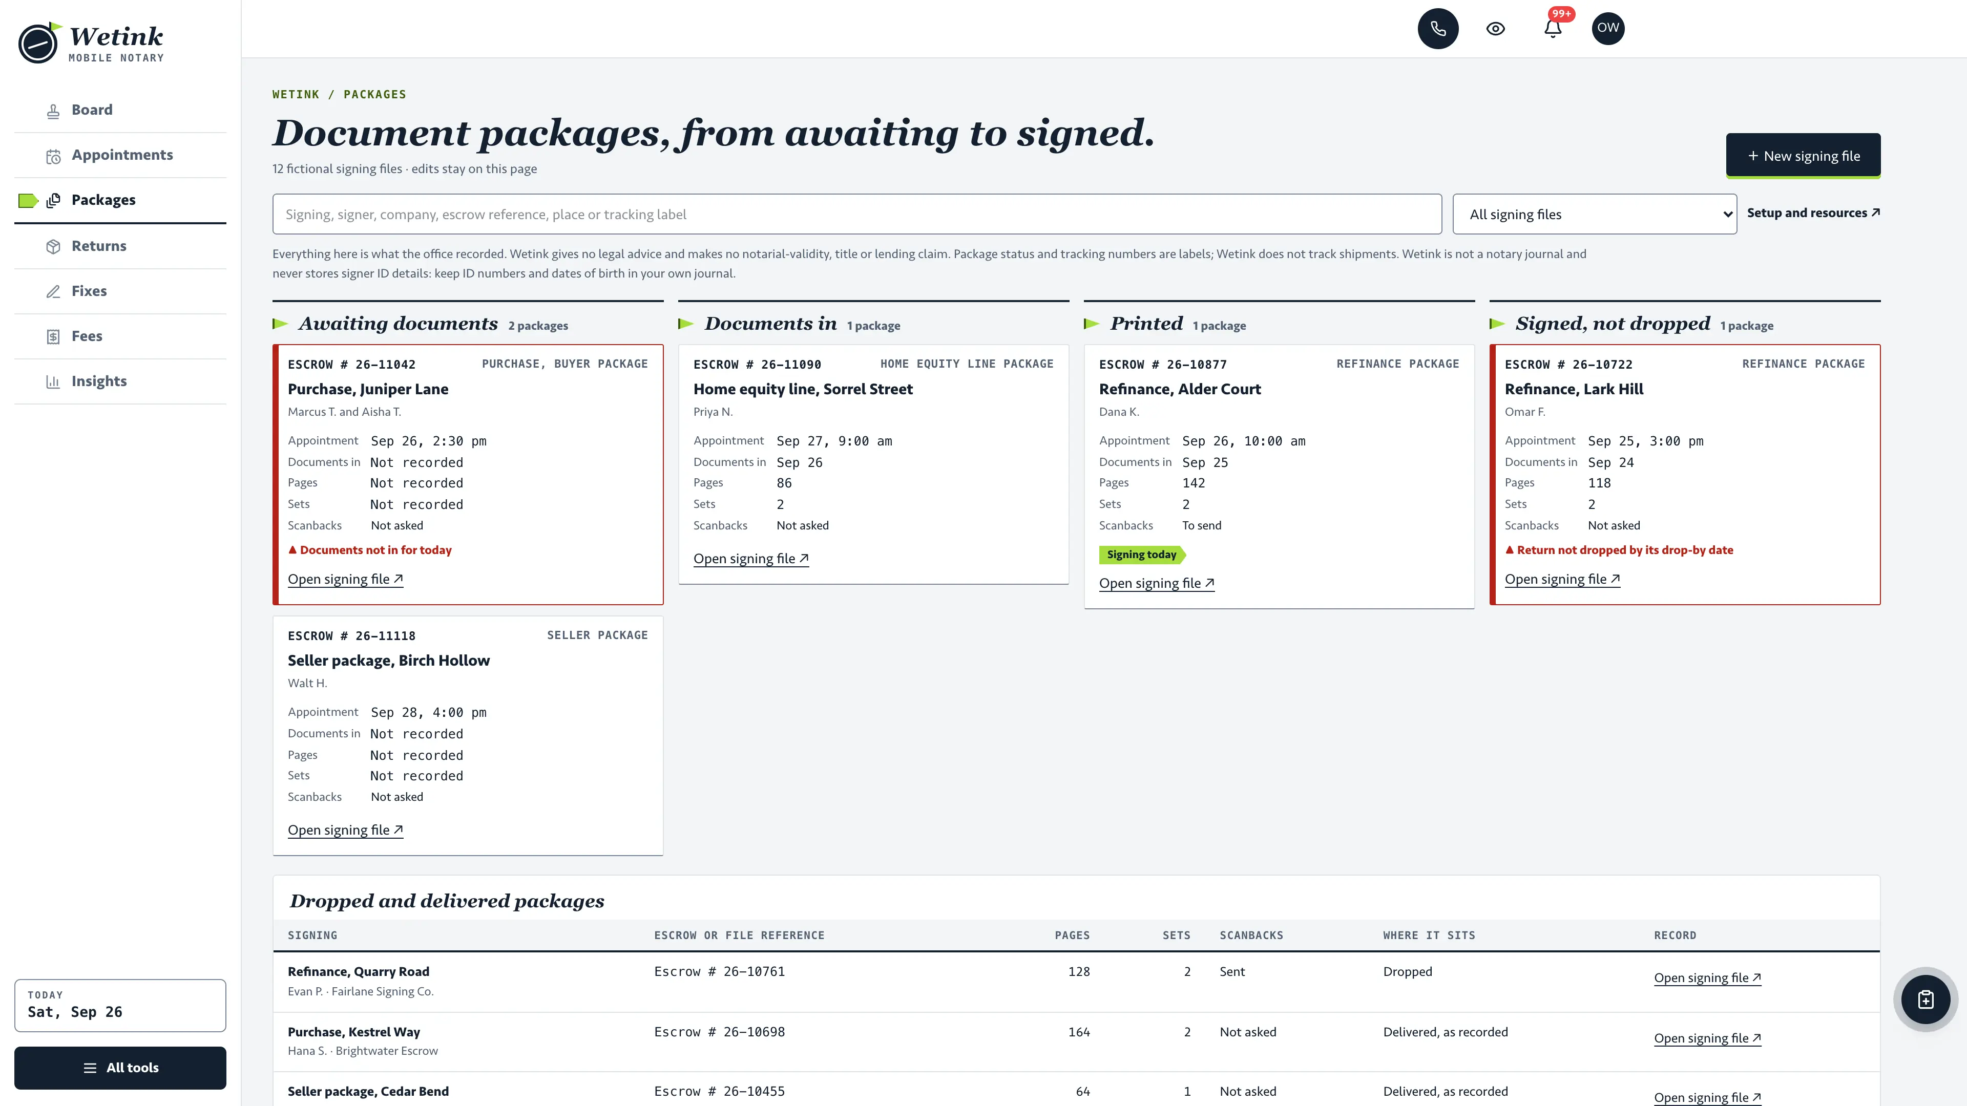Click the green flag beside Printed
This screenshot has width=1967, height=1106.
pos(1092,324)
